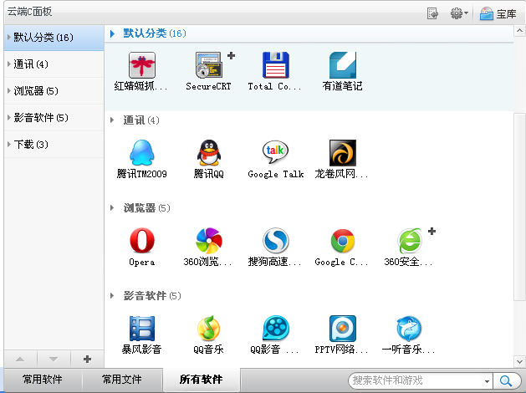Screen dimensions: 526x393
Task: Click scrollbar up arrow
Action: 519,31
